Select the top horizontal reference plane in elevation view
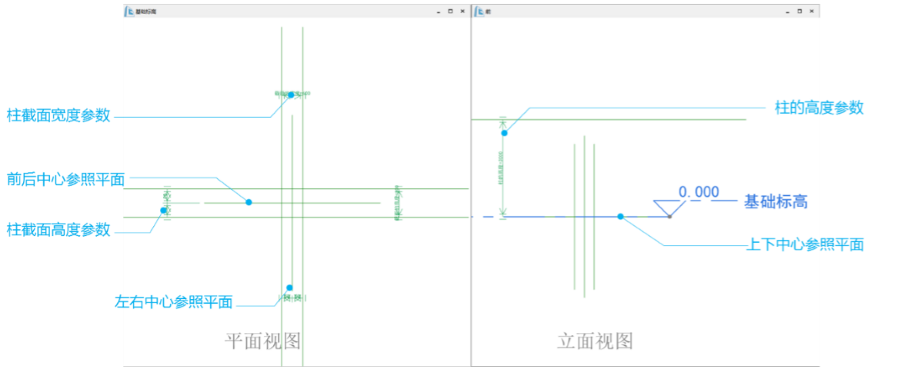Viewport: 901px width, 369px height. click(609, 119)
